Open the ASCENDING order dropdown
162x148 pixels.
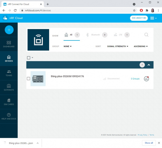point(141,46)
